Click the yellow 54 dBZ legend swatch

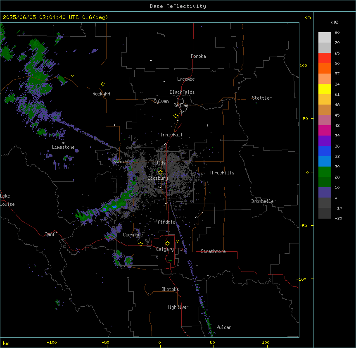[325, 89]
